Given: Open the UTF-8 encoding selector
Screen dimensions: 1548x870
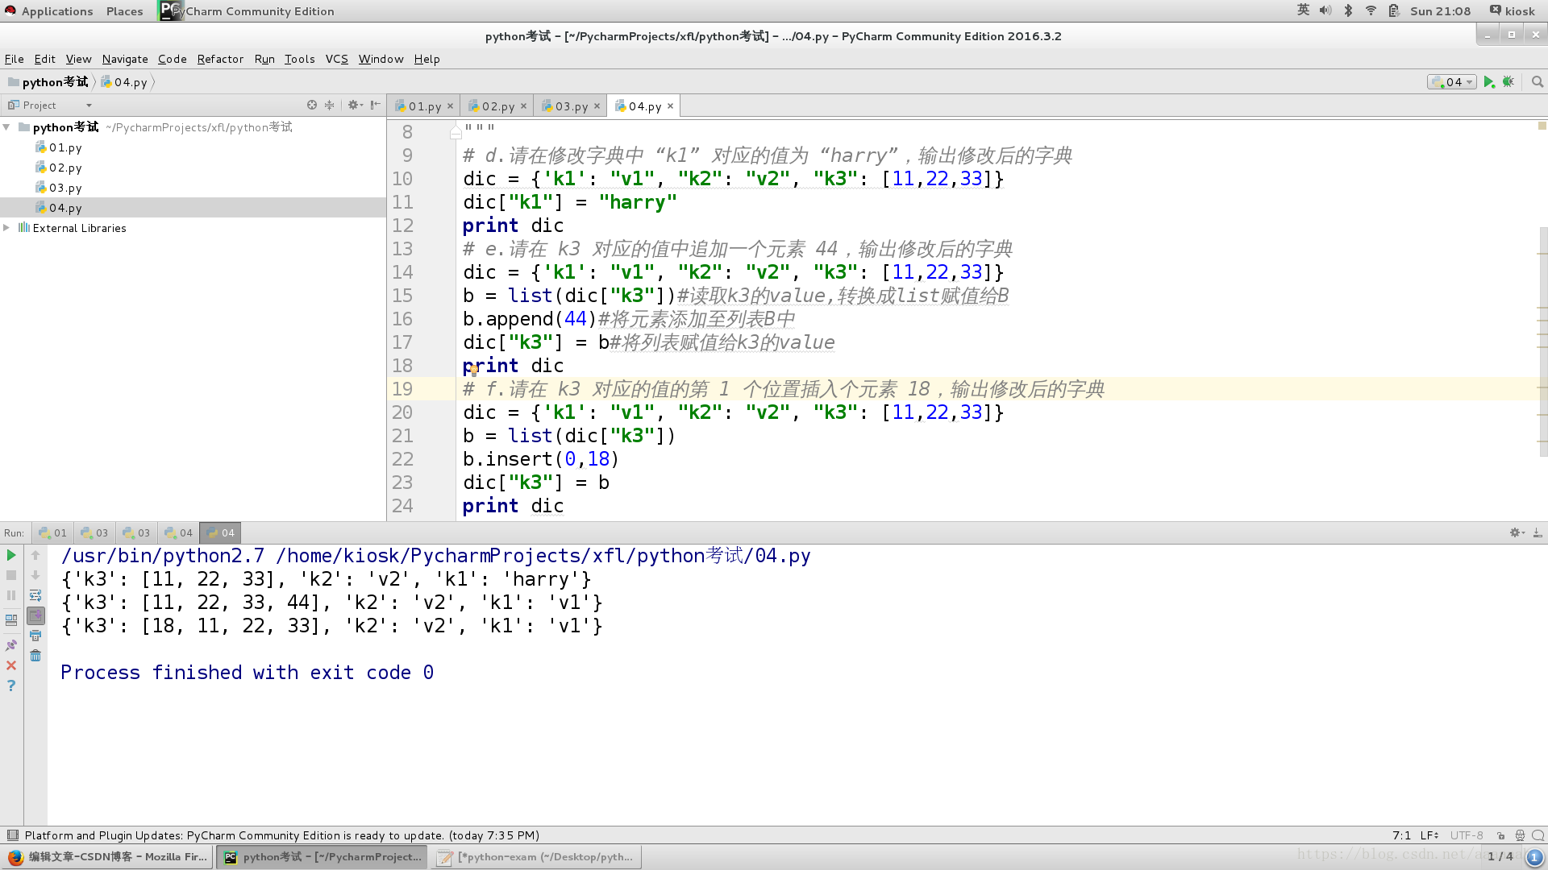Looking at the screenshot, I should (1467, 835).
